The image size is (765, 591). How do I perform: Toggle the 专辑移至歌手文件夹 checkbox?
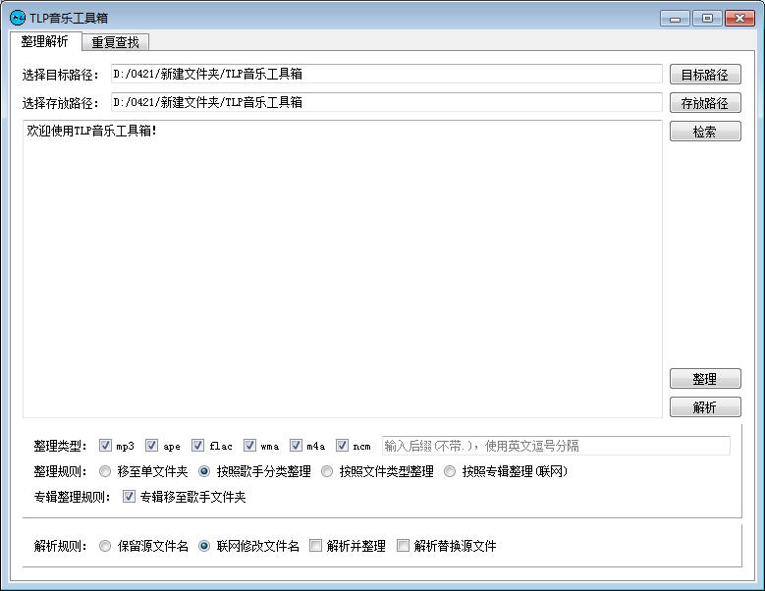(129, 497)
